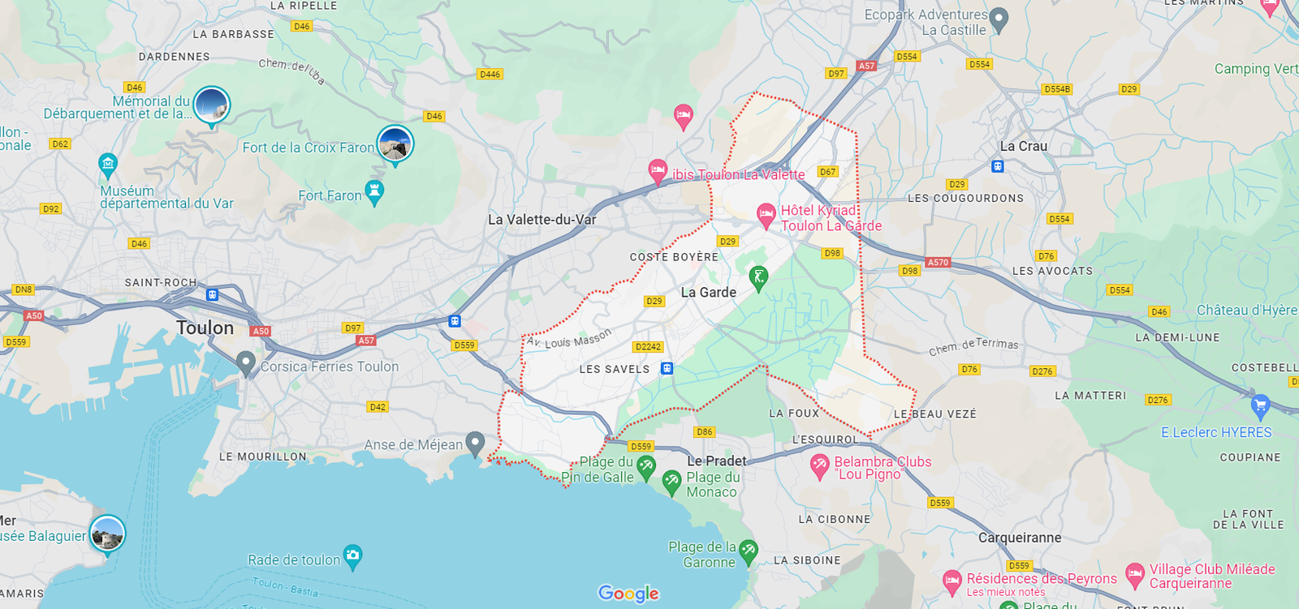The image size is (1299, 609).
Task: Select the Anse de Méjean grey pin
Action: (475, 444)
